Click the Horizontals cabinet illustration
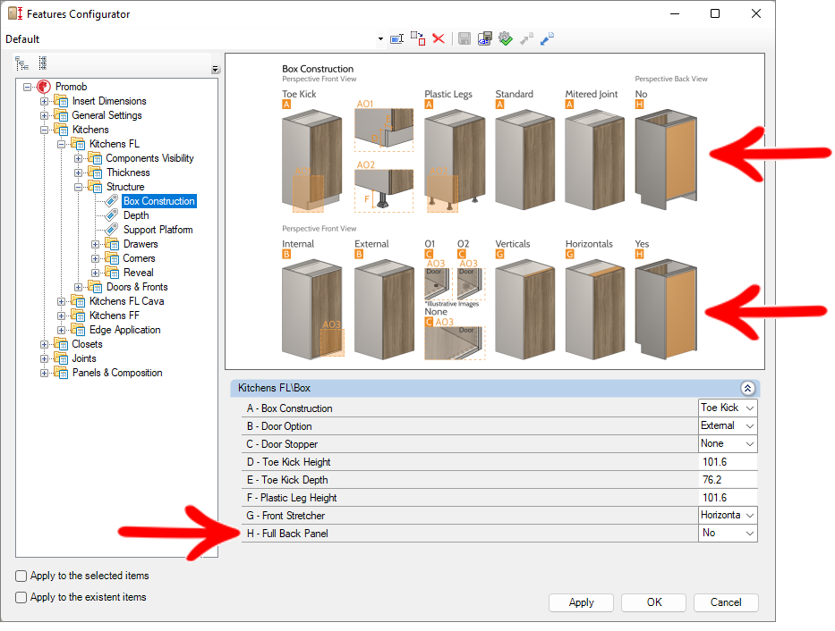Screen dimensions: 835x631 coord(594,309)
